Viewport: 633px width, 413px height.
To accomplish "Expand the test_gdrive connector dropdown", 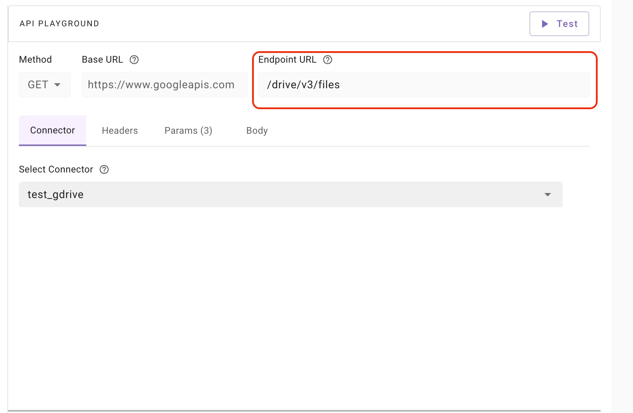I will click(290, 194).
